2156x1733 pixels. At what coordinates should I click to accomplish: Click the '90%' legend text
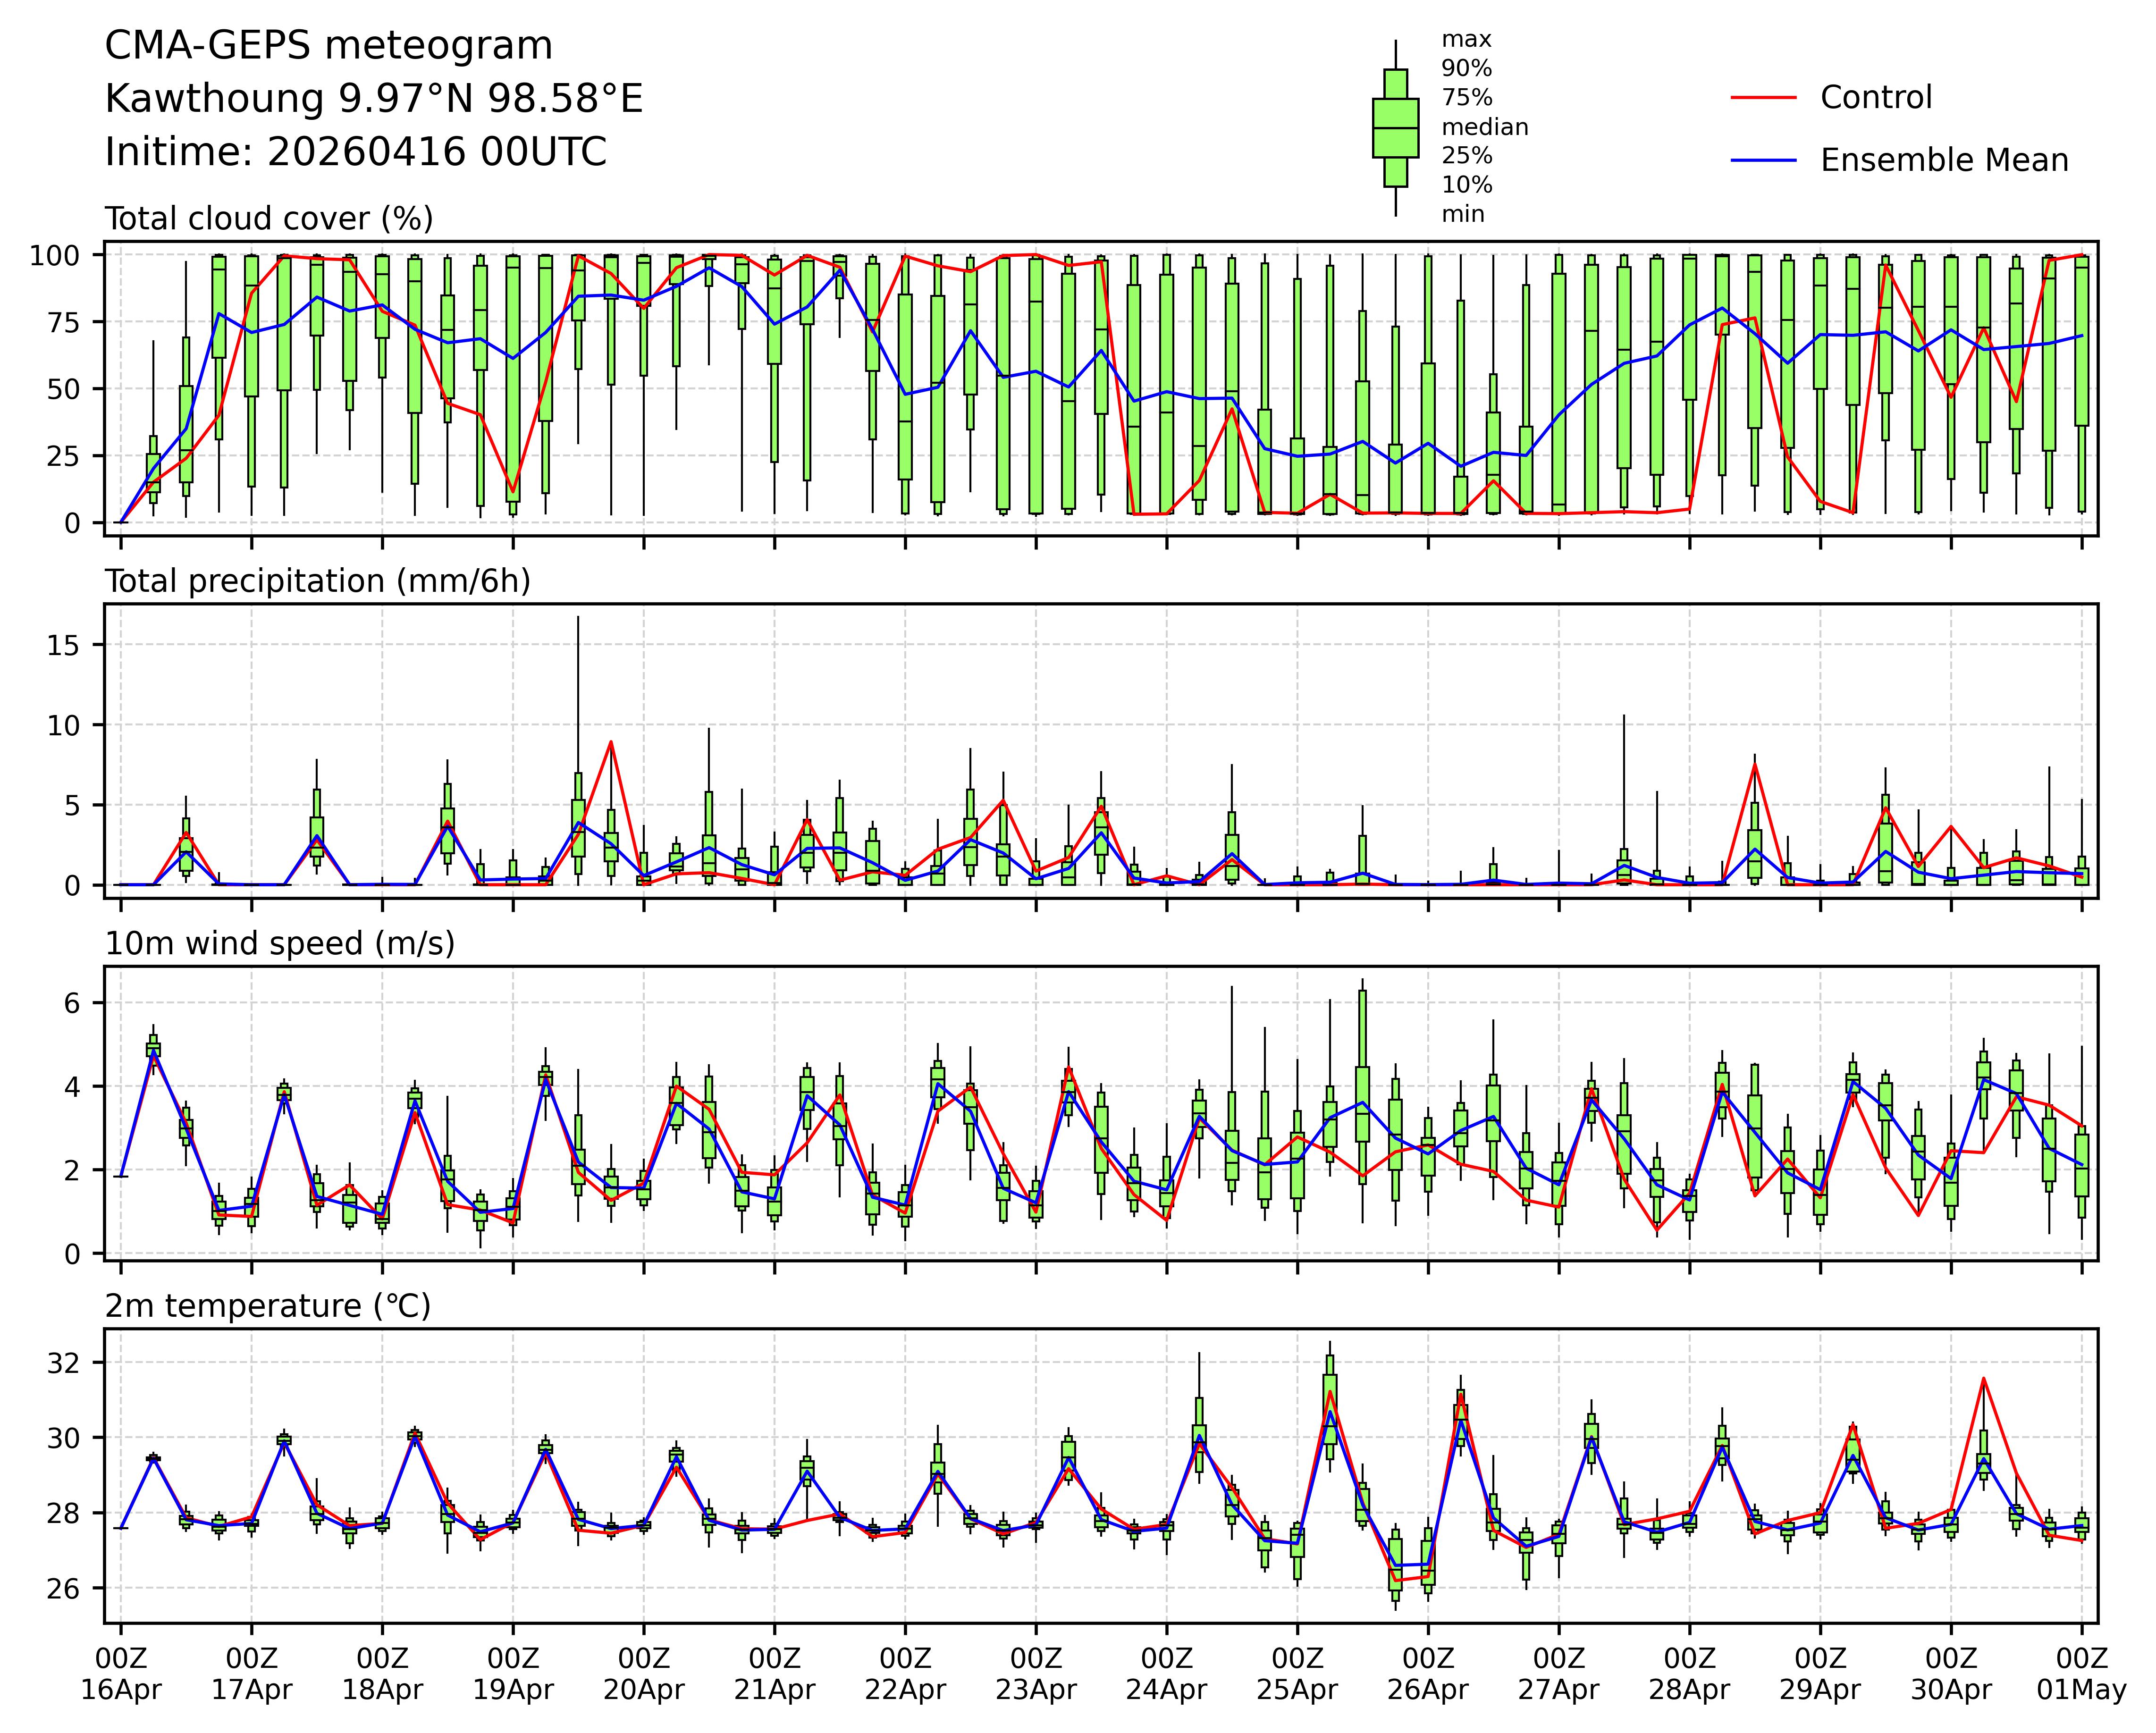pyautogui.click(x=1466, y=69)
